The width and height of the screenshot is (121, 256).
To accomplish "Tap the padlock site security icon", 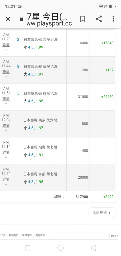I will click(x=21, y=19).
